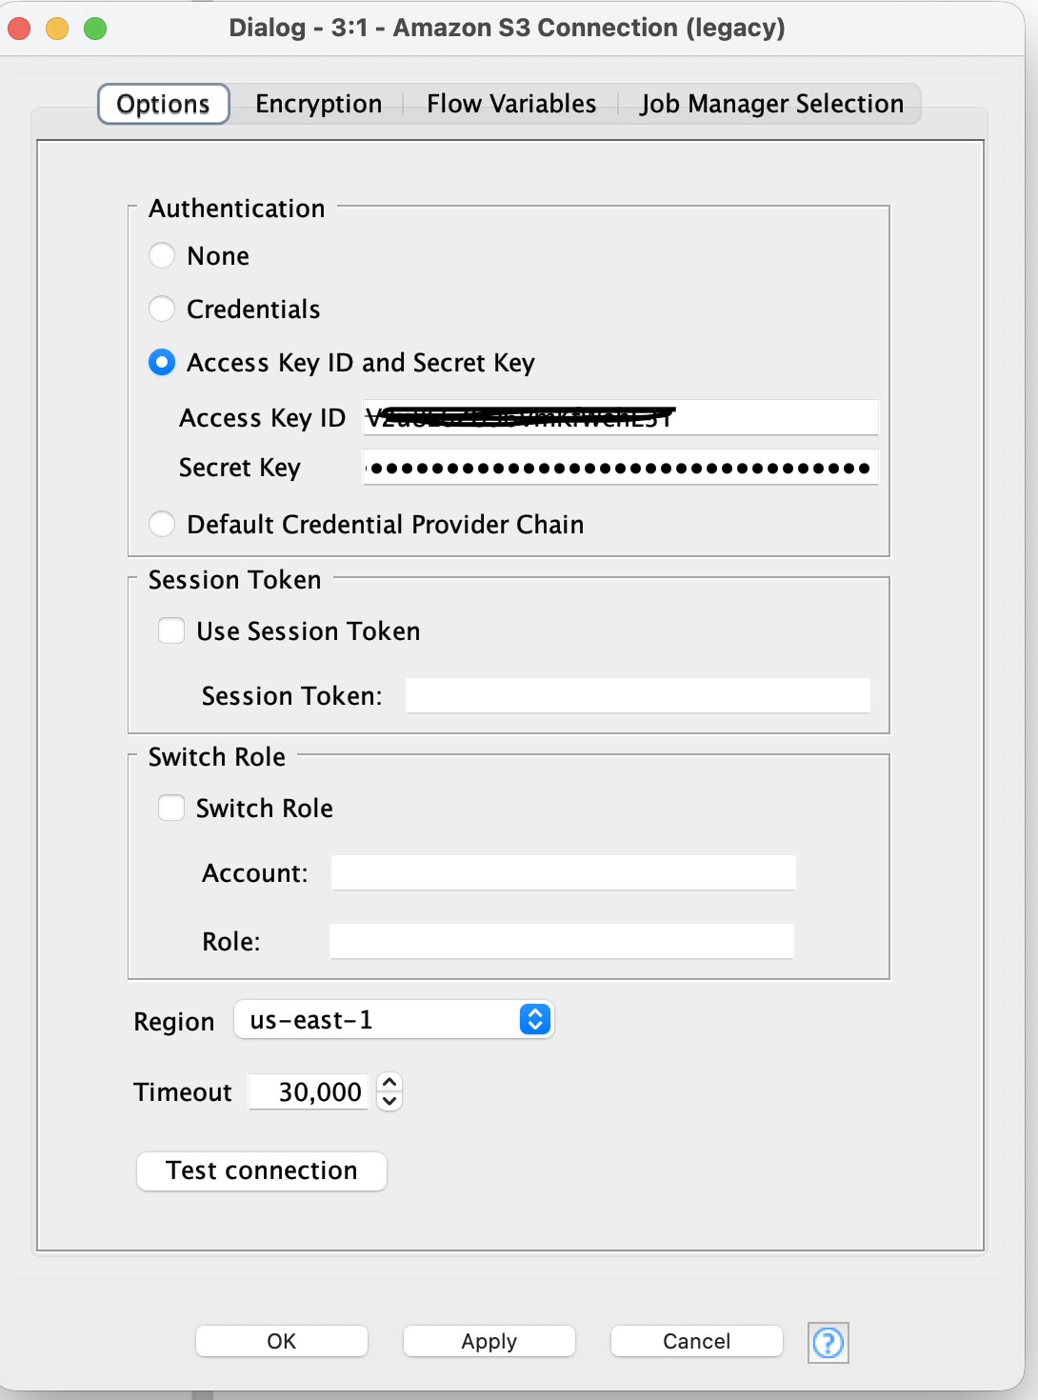1038x1400 pixels.
Task: Cancel the dialog
Action: tap(696, 1341)
